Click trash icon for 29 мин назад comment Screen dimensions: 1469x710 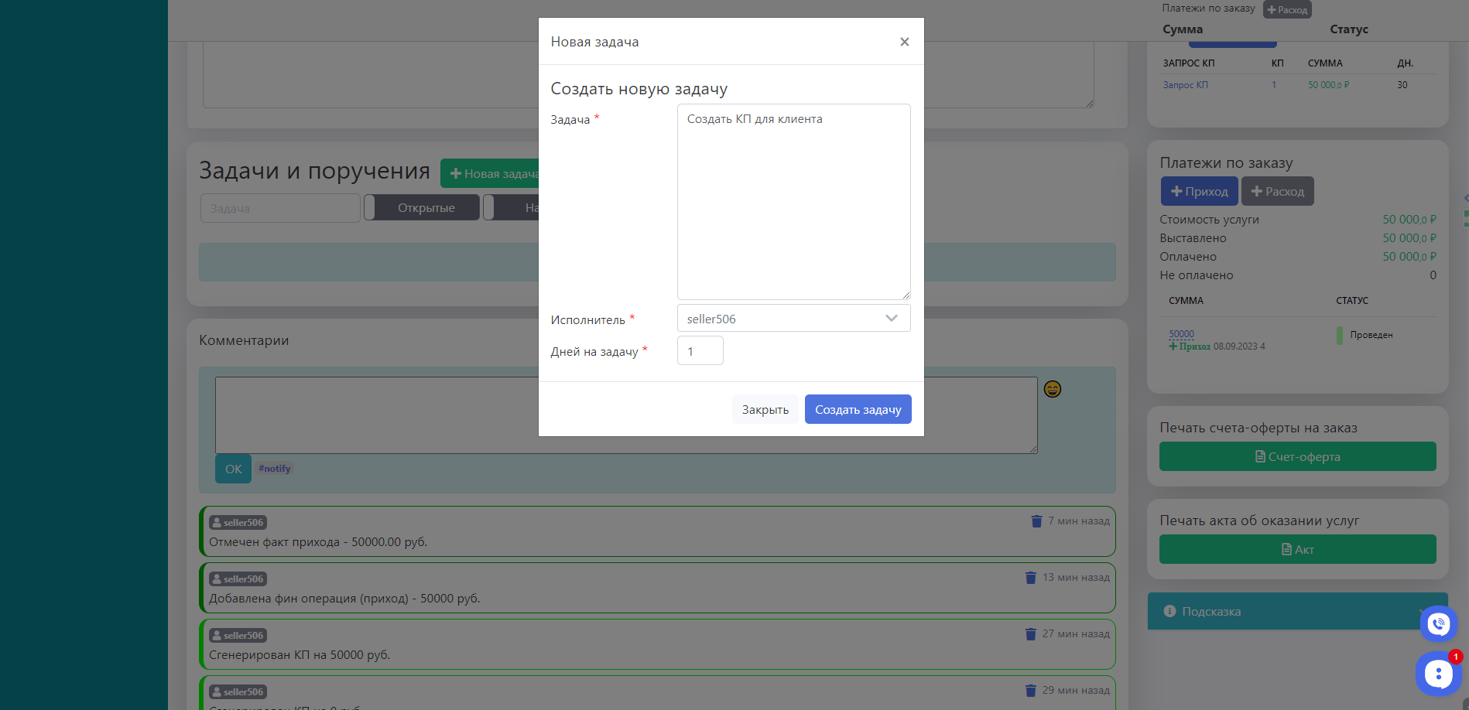click(1030, 691)
